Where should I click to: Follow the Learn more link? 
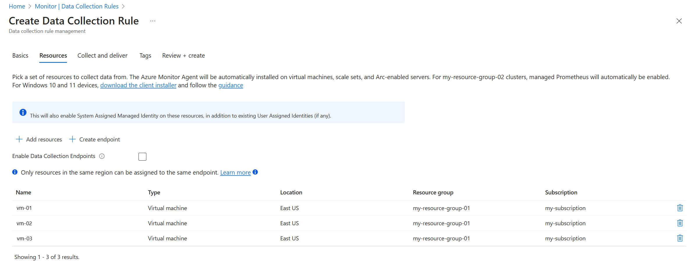click(235, 173)
